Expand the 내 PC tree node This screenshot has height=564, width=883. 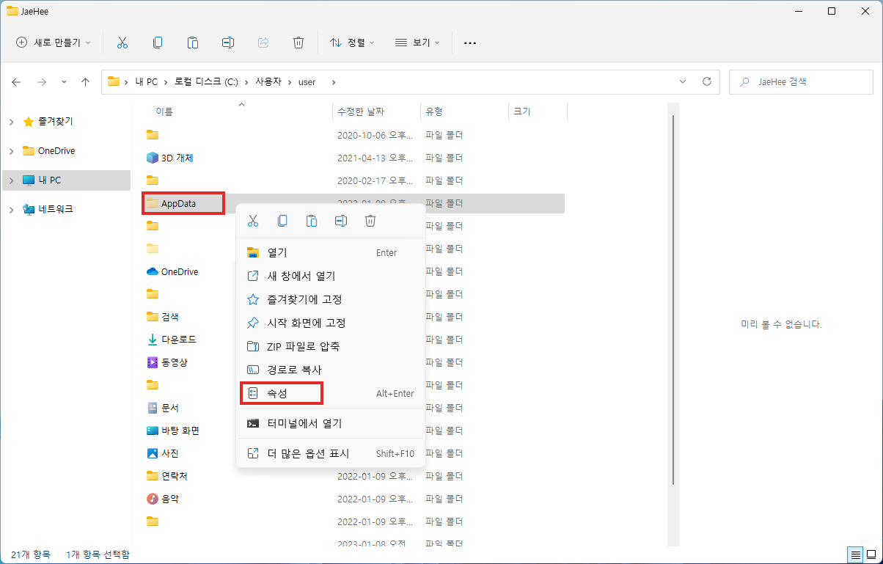pos(12,180)
